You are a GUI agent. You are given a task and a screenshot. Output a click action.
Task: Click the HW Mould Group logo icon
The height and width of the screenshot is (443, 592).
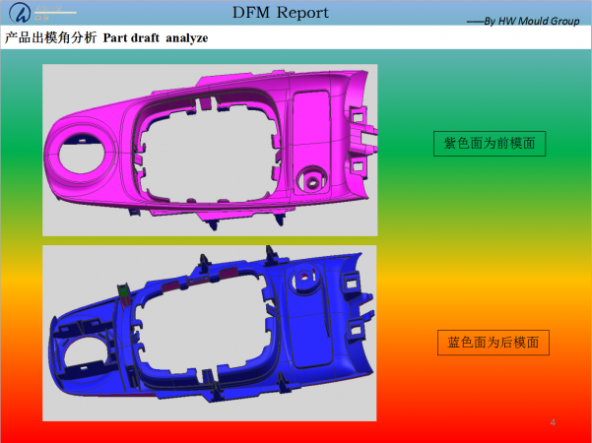[x=20, y=13]
